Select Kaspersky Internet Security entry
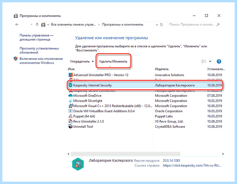The image size is (237, 184). point(145,85)
